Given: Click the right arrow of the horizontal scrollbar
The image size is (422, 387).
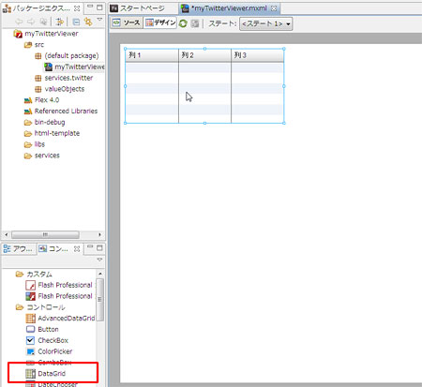Looking at the screenshot, I should [x=99, y=234].
